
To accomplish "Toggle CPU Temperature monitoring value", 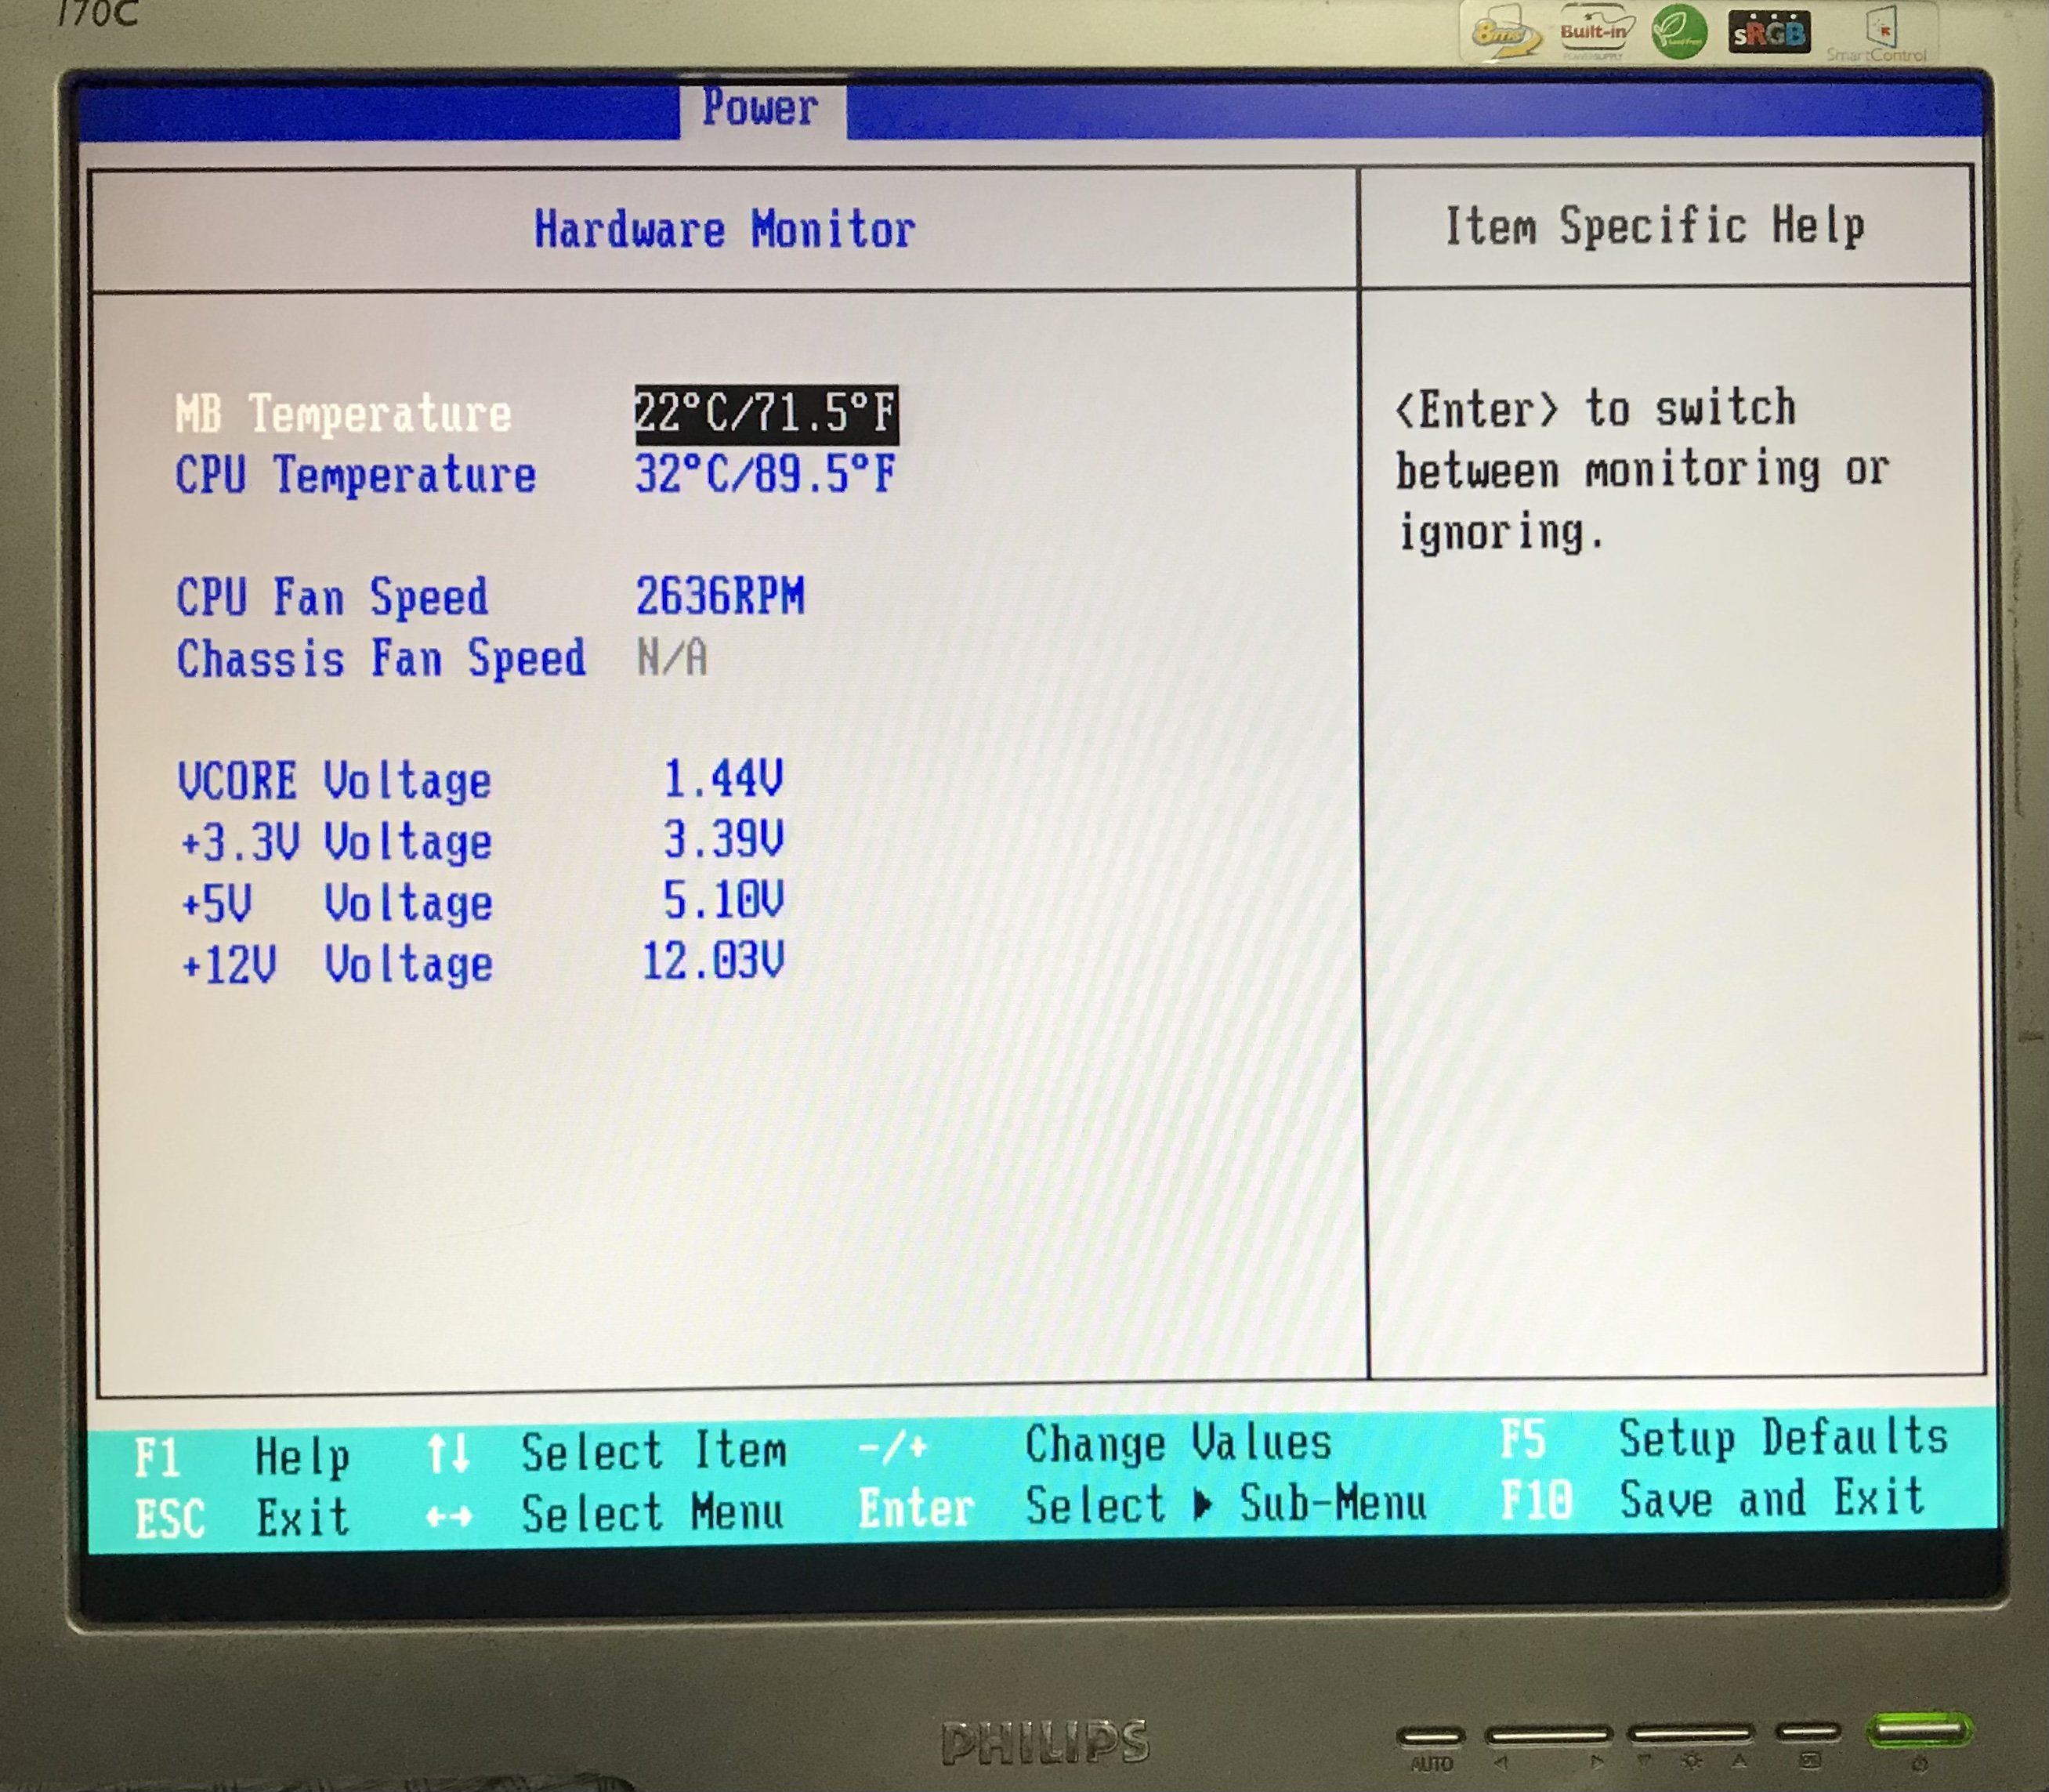I will 766,474.
